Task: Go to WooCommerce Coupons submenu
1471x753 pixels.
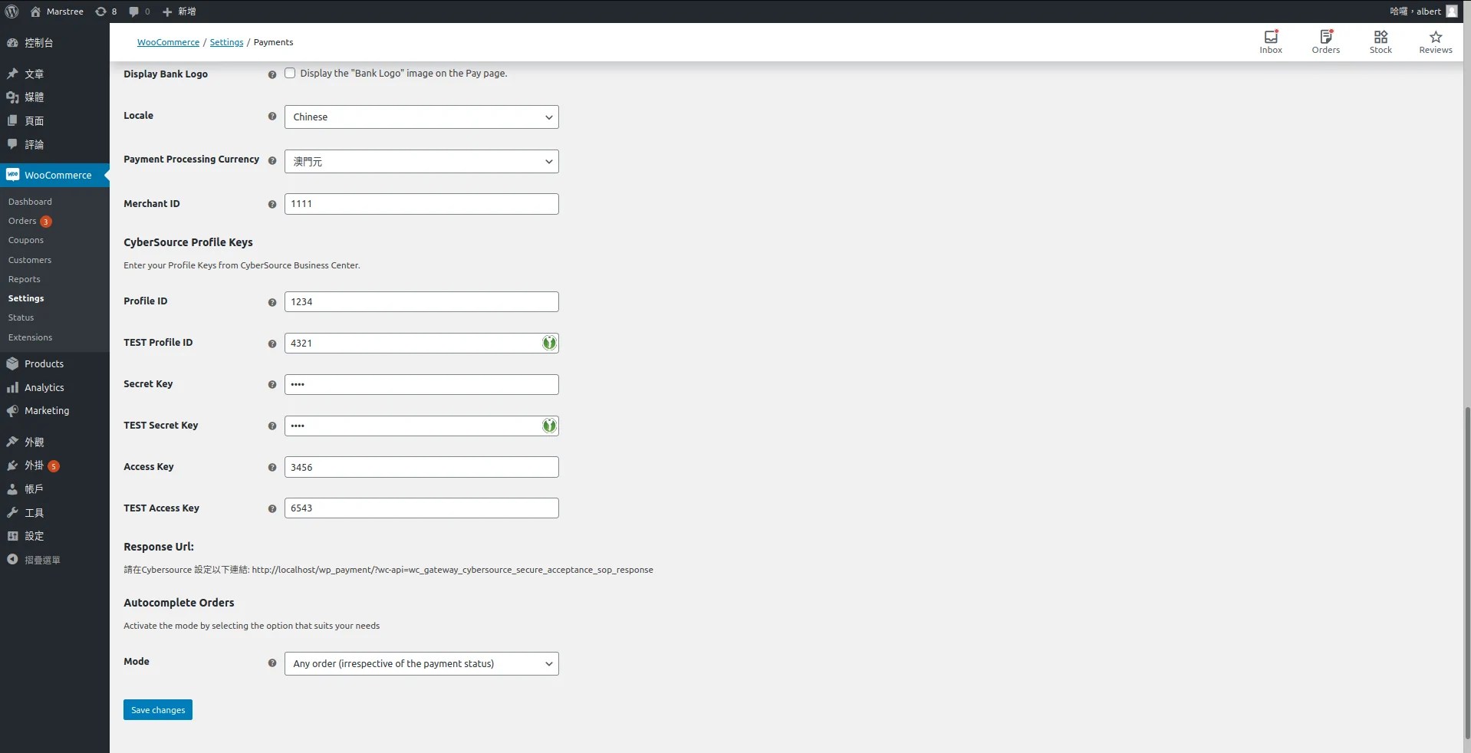Action: tap(25, 240)
